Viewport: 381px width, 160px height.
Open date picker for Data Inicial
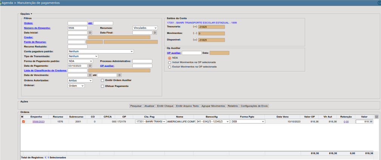coord(90,33)
